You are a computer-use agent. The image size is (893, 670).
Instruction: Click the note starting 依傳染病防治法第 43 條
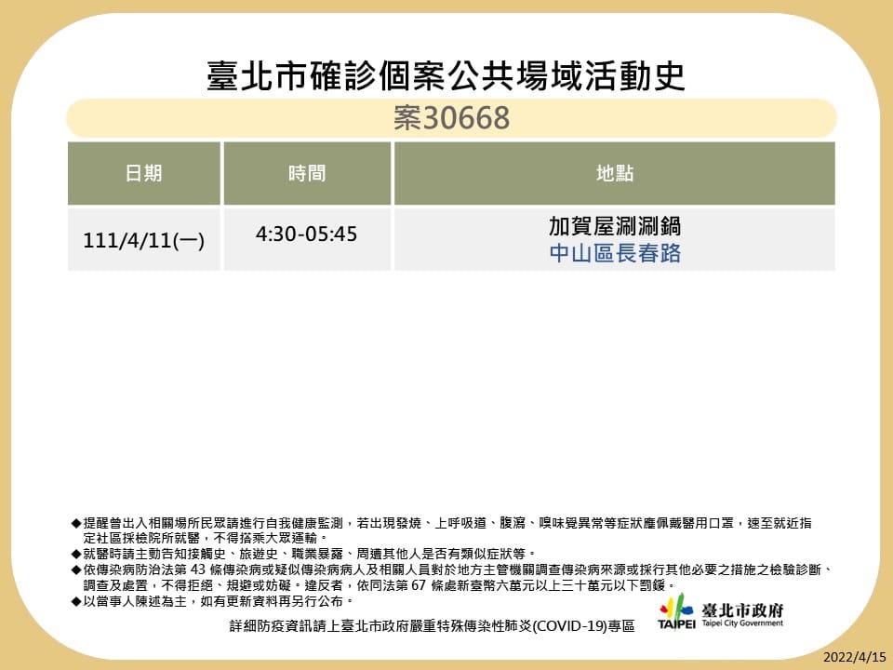(x=452, y=577)
